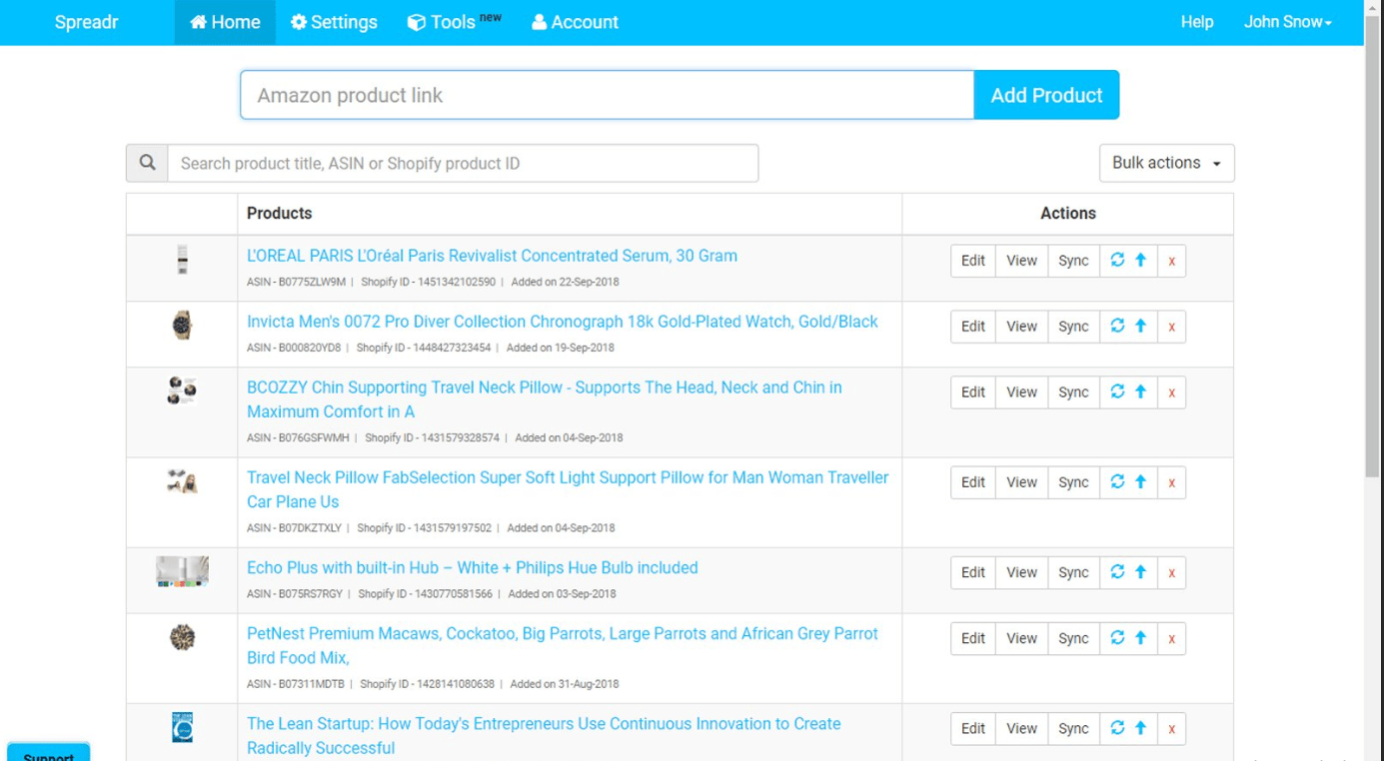Image resolution: width=1384 pixels, height=761 pixels.
Task: Sync the BCOZZY Neck Pillow product
Action: click(1073, 392)
